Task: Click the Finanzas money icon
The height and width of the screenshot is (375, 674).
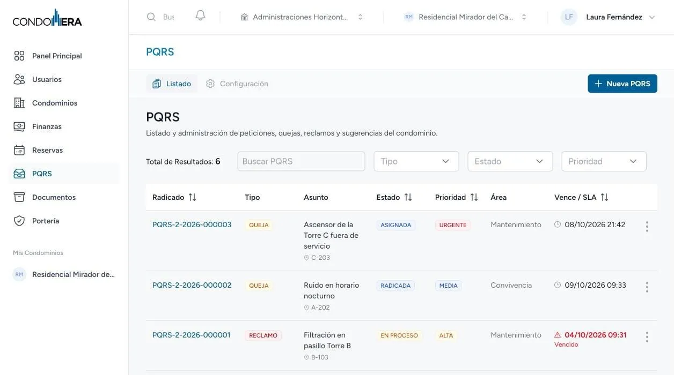Action: coord(19,126)
